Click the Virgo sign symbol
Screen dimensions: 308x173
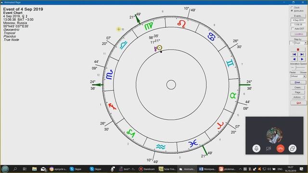(149, 26)
